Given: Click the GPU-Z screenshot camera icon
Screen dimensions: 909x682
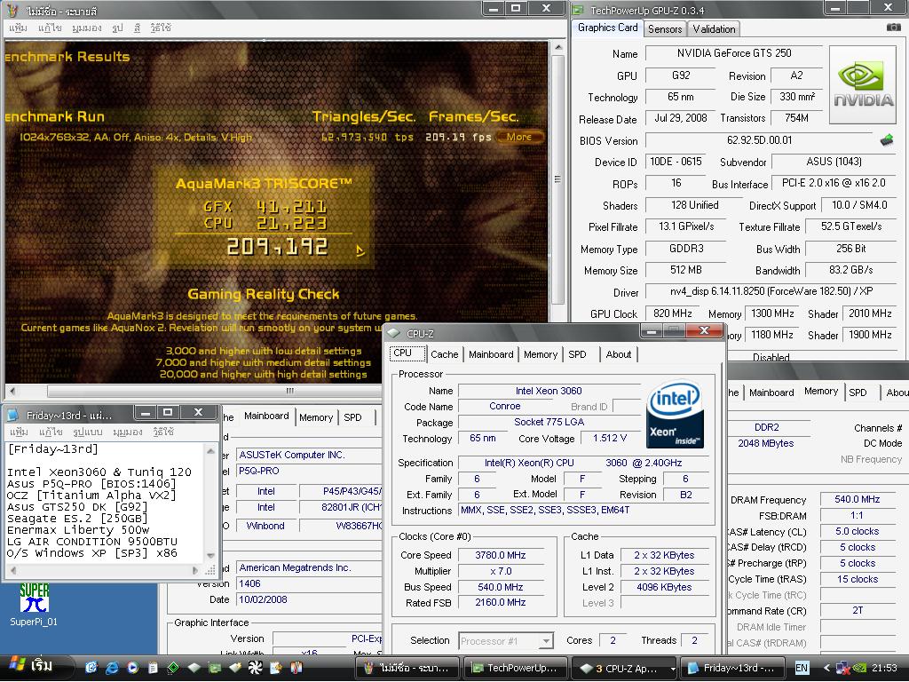Looking at the screenshot, I should coord(893,28).
